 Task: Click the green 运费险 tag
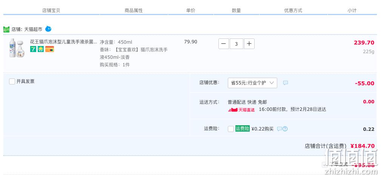pyautogui.click(x=242, y=129)
